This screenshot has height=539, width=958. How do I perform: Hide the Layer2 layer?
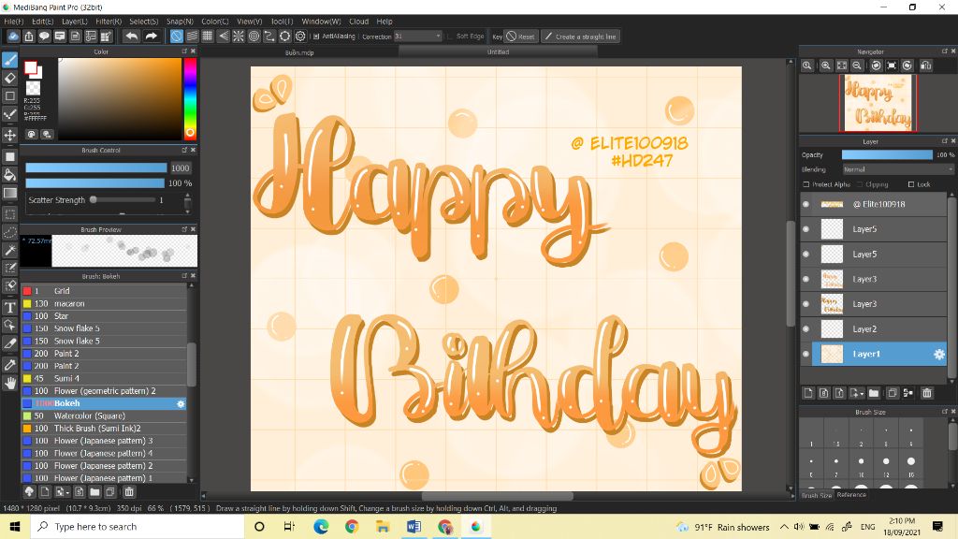(x=806, y=328)
